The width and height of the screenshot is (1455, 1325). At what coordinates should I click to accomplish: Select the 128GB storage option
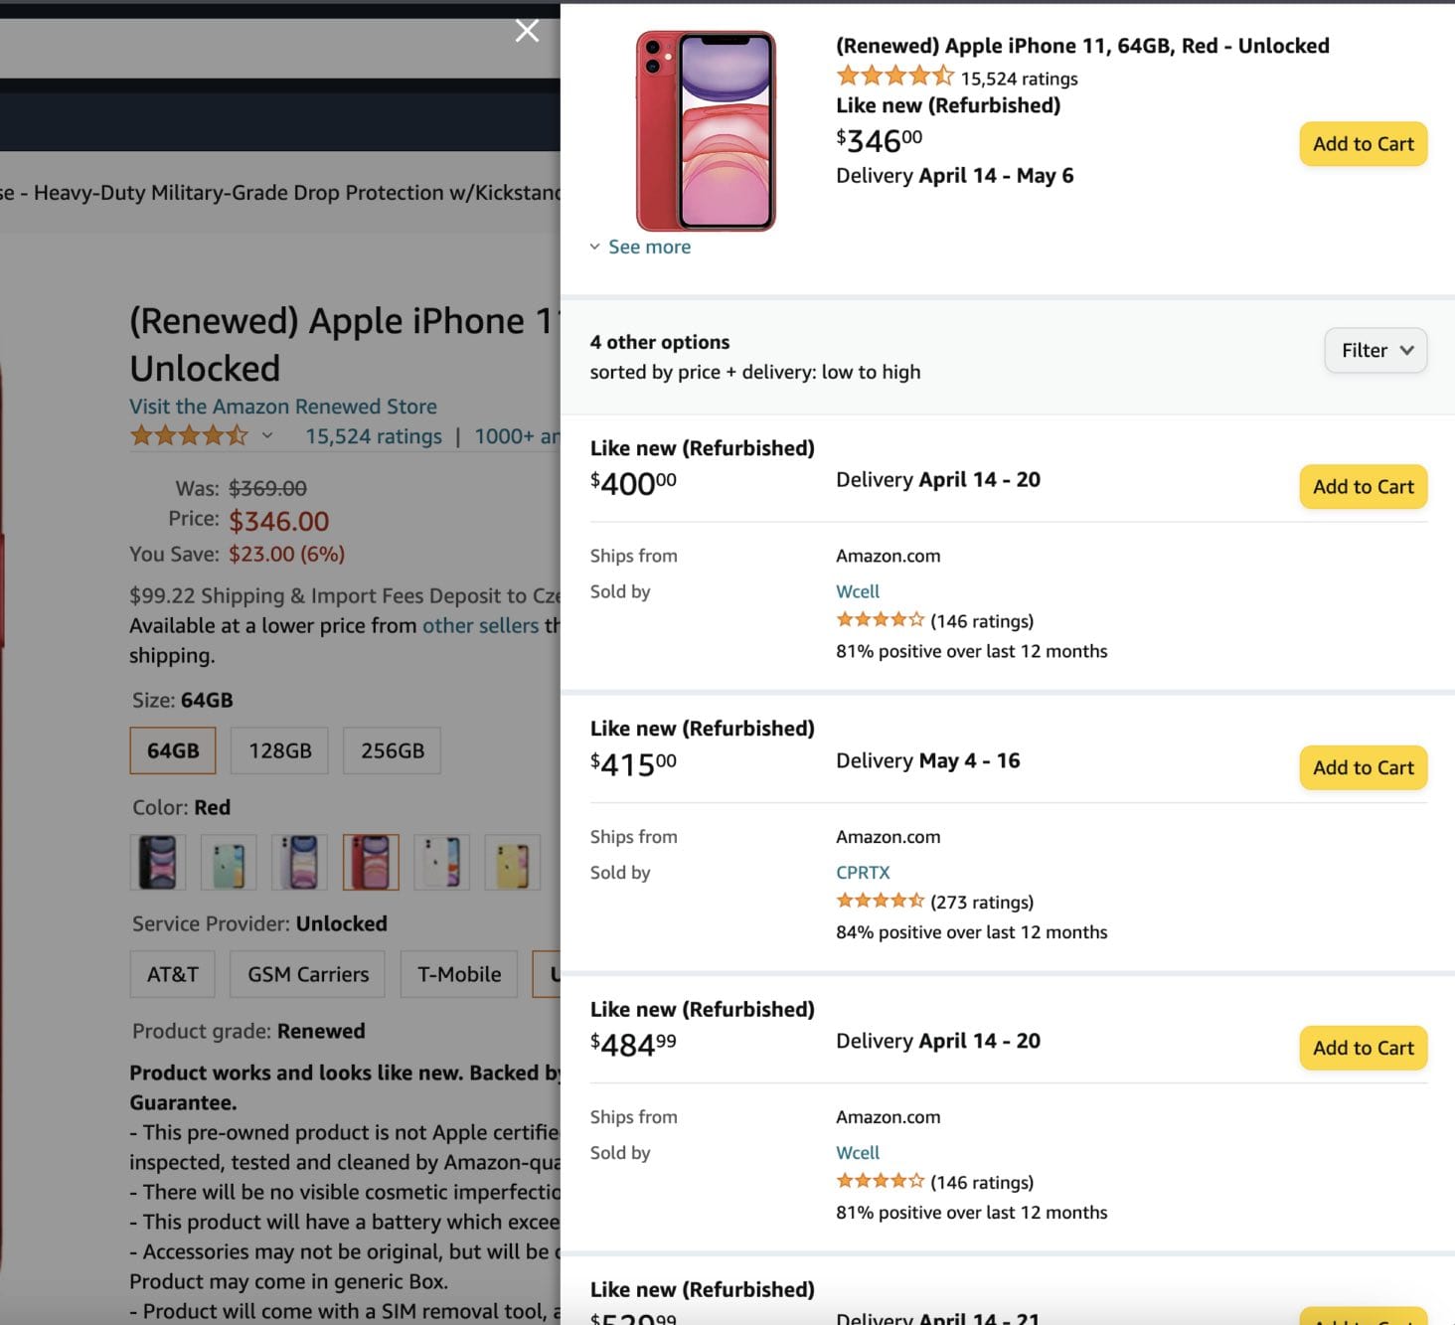tap(278, 750)
